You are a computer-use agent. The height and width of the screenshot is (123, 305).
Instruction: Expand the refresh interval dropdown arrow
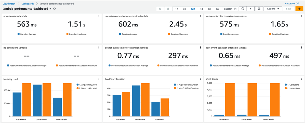250,9
